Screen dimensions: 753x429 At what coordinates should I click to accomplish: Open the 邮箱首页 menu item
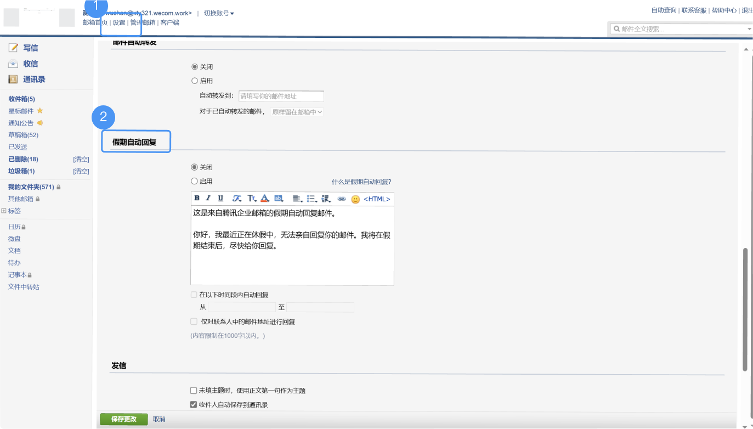[94, 22]
